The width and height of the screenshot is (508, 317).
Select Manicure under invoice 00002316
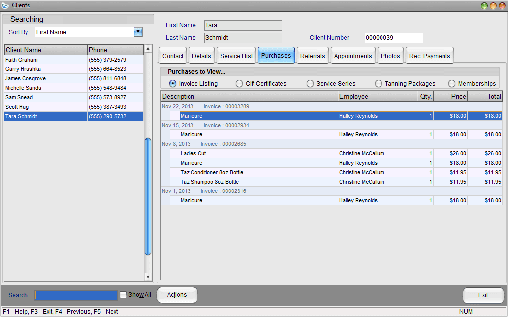click(336, 200)
